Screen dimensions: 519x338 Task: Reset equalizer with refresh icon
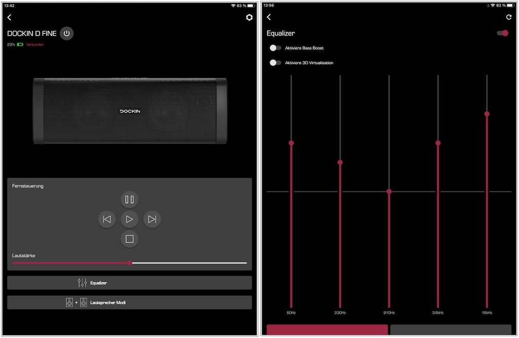[x=509, y=17]
